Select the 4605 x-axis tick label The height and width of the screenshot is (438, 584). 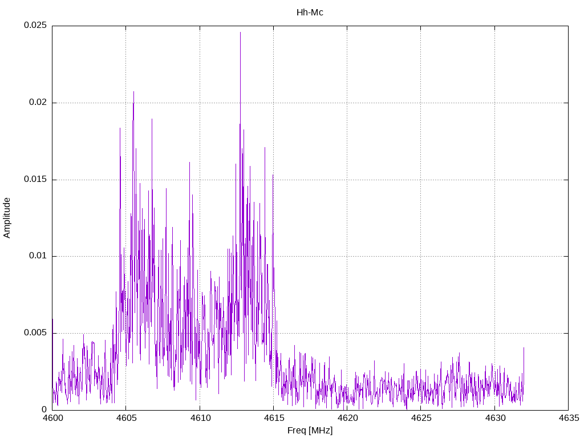[x=125, y=419]
